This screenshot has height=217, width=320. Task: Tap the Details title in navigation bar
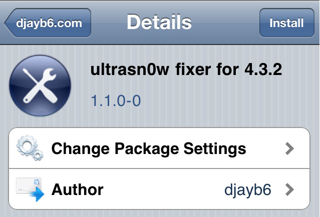(159, 22)
